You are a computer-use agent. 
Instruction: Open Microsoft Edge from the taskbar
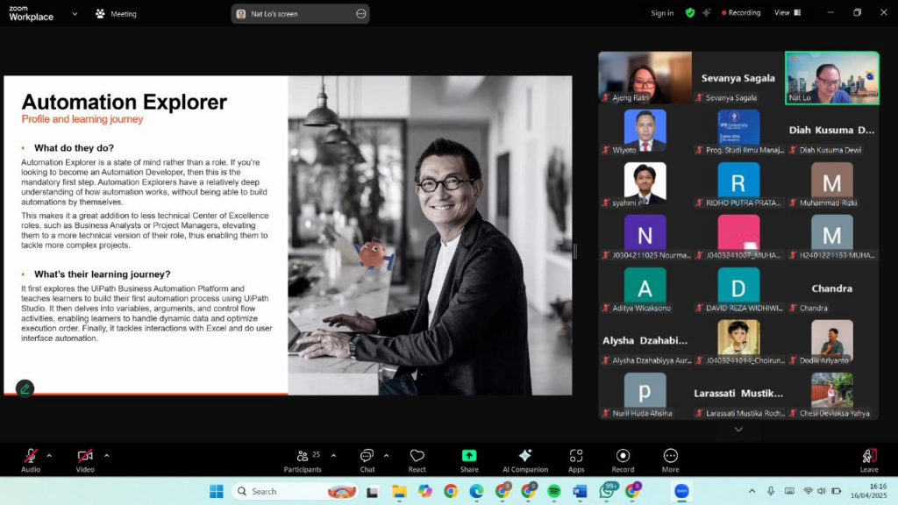tap(476, 491)
